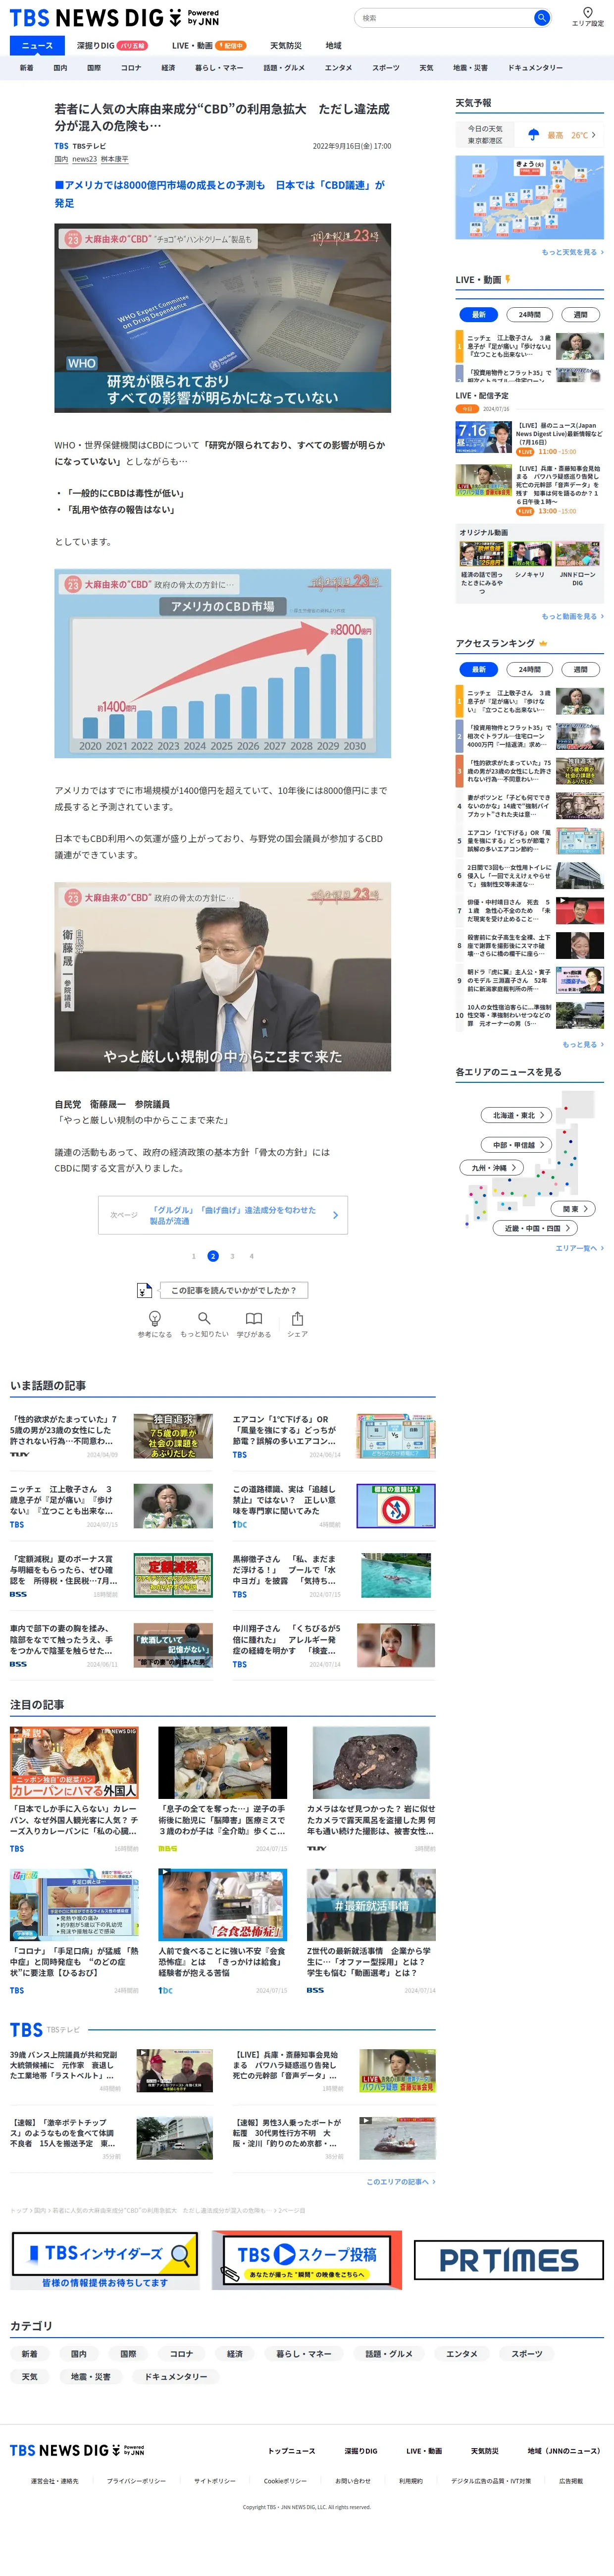Expand 九州・沖縄 area news

pyautogui.click(x=490, y=1167)
